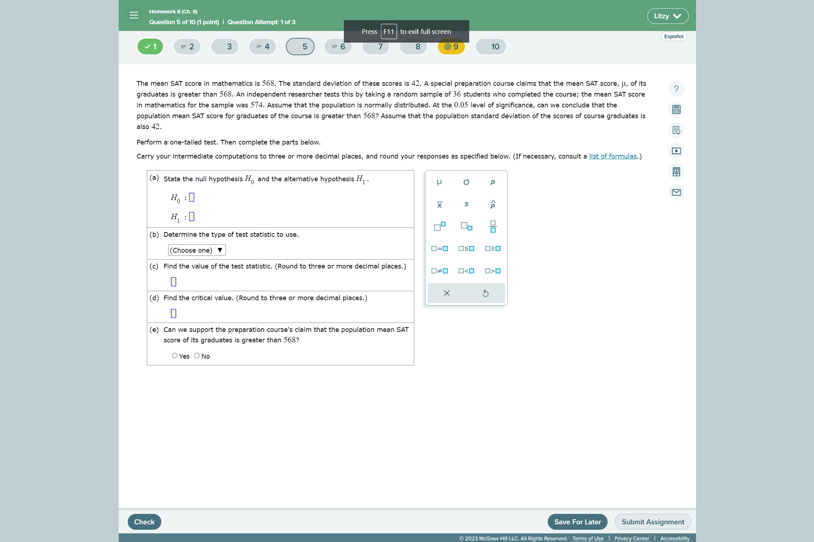
Task: Clear the entry with the palette X button
Action: 446,293
